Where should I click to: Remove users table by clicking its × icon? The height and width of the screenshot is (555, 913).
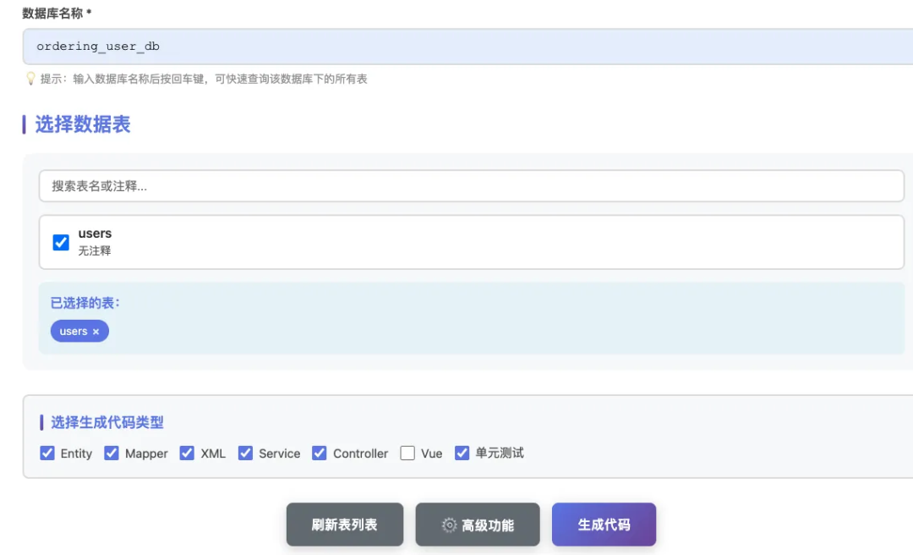pyautogui.click(x=97, y=332)
